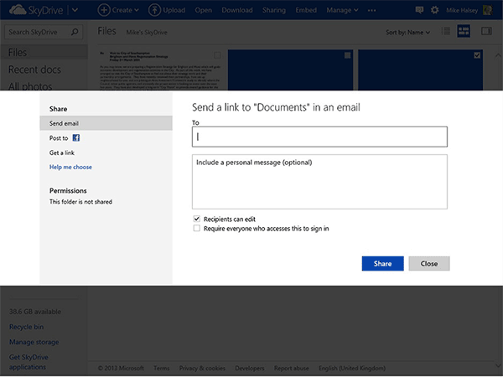The image size is (503, 377).
Task: Click the To recipients field
Action: 319,137
